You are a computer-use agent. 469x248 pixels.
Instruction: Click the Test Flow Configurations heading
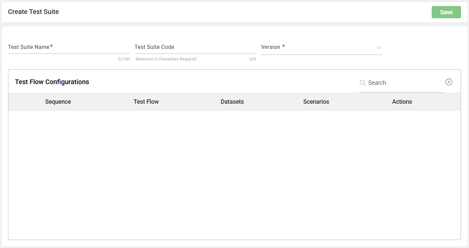pos(52,82)
